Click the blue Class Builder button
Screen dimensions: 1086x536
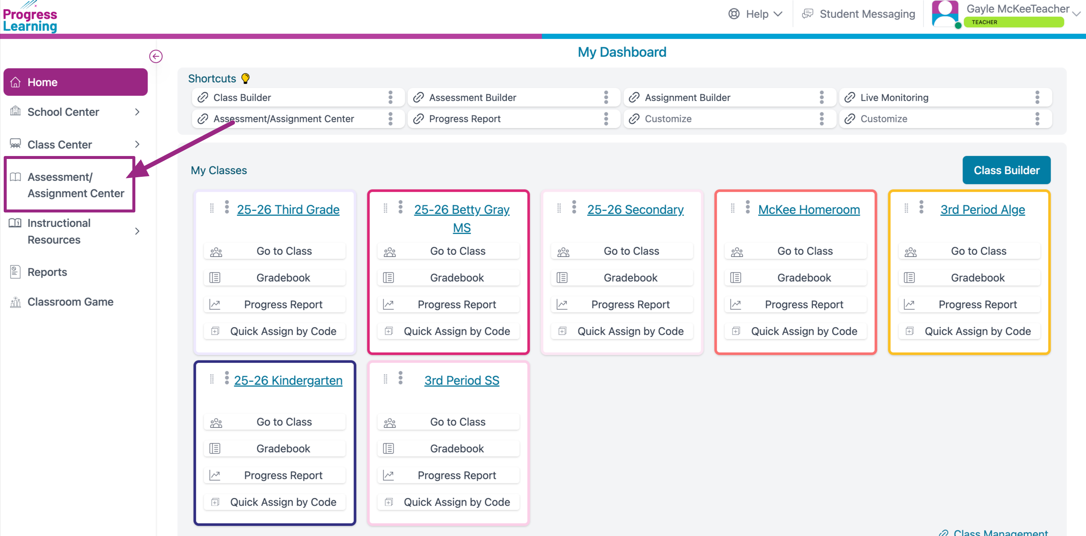(x=1006, y=170)
